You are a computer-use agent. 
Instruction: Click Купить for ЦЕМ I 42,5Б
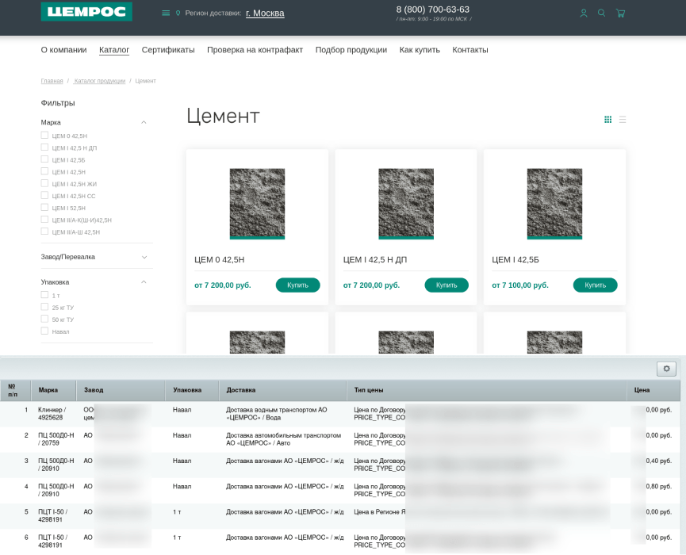[595, 285]
